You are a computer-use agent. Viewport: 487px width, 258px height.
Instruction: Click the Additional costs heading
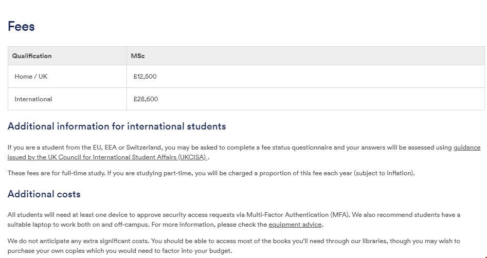tap(44, 194)
